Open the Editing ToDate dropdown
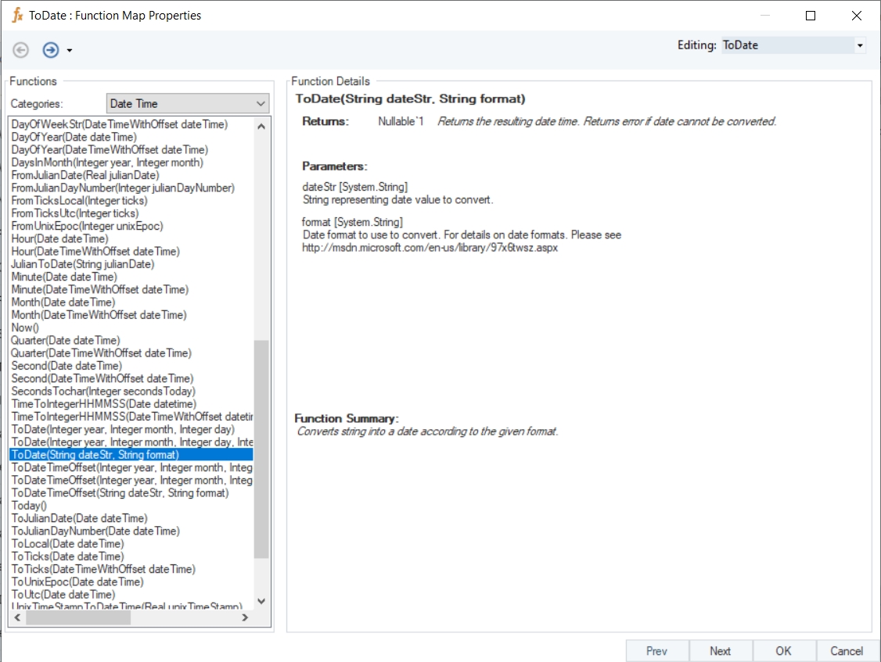 (860, 45)
